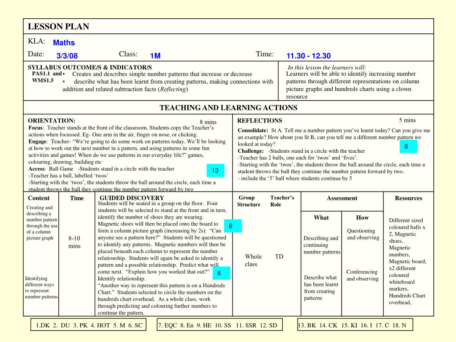
Task: Click the "8-10 mins" time cell
Action: (74, 242)
